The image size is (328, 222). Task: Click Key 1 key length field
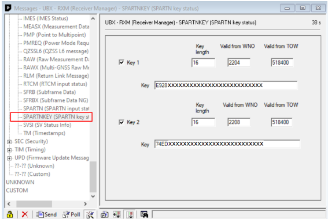[203, 62]
